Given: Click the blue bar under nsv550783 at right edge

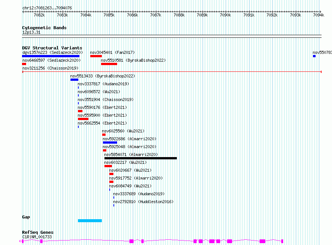Looking at the screenshot, I should point(314,56).
